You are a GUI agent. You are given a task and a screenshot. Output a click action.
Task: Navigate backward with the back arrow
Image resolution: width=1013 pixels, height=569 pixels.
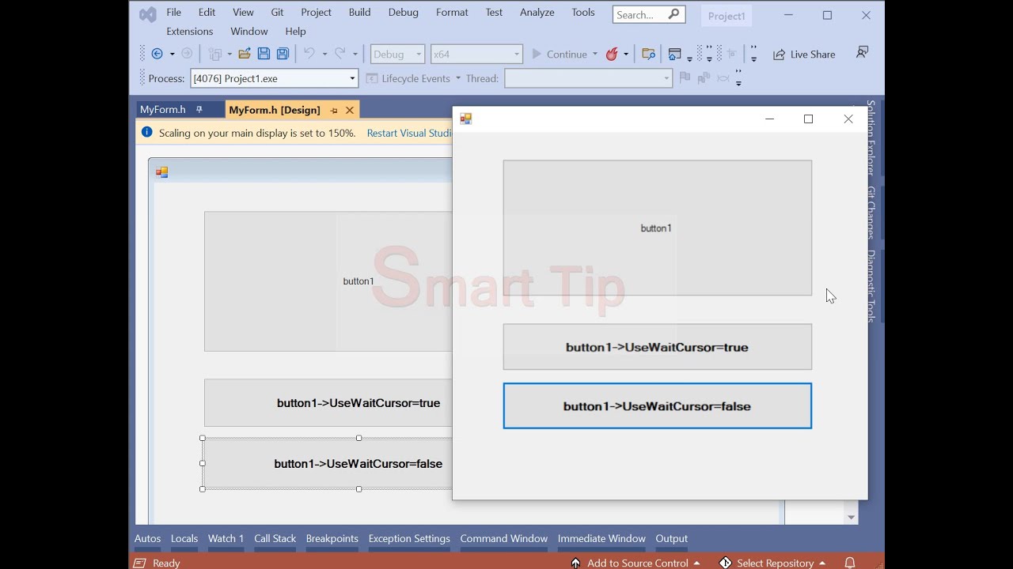tap(157, 54)
